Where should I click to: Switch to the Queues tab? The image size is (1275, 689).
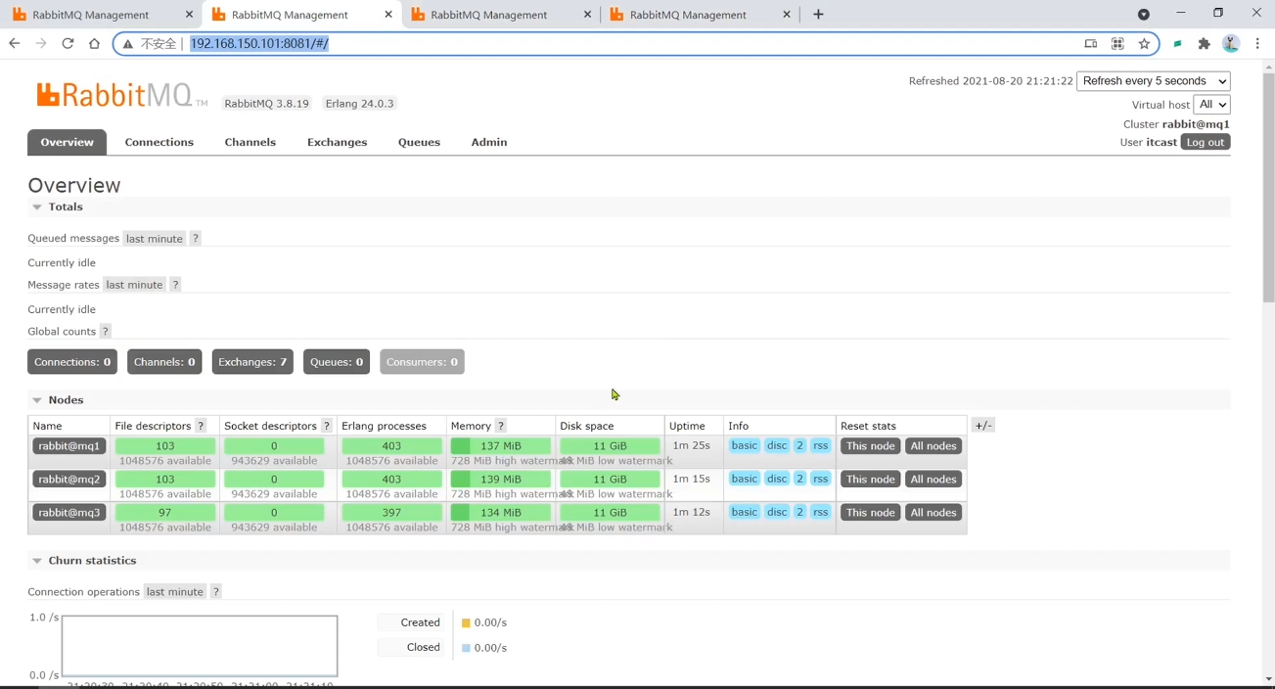coord(419,142)
